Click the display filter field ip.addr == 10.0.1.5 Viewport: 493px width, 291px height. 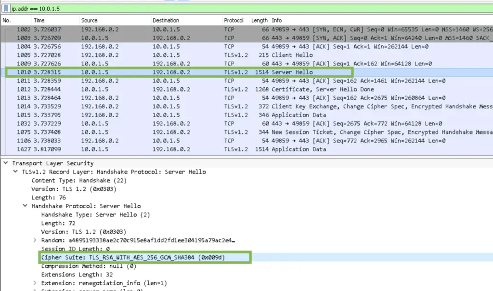coord(251,9)
